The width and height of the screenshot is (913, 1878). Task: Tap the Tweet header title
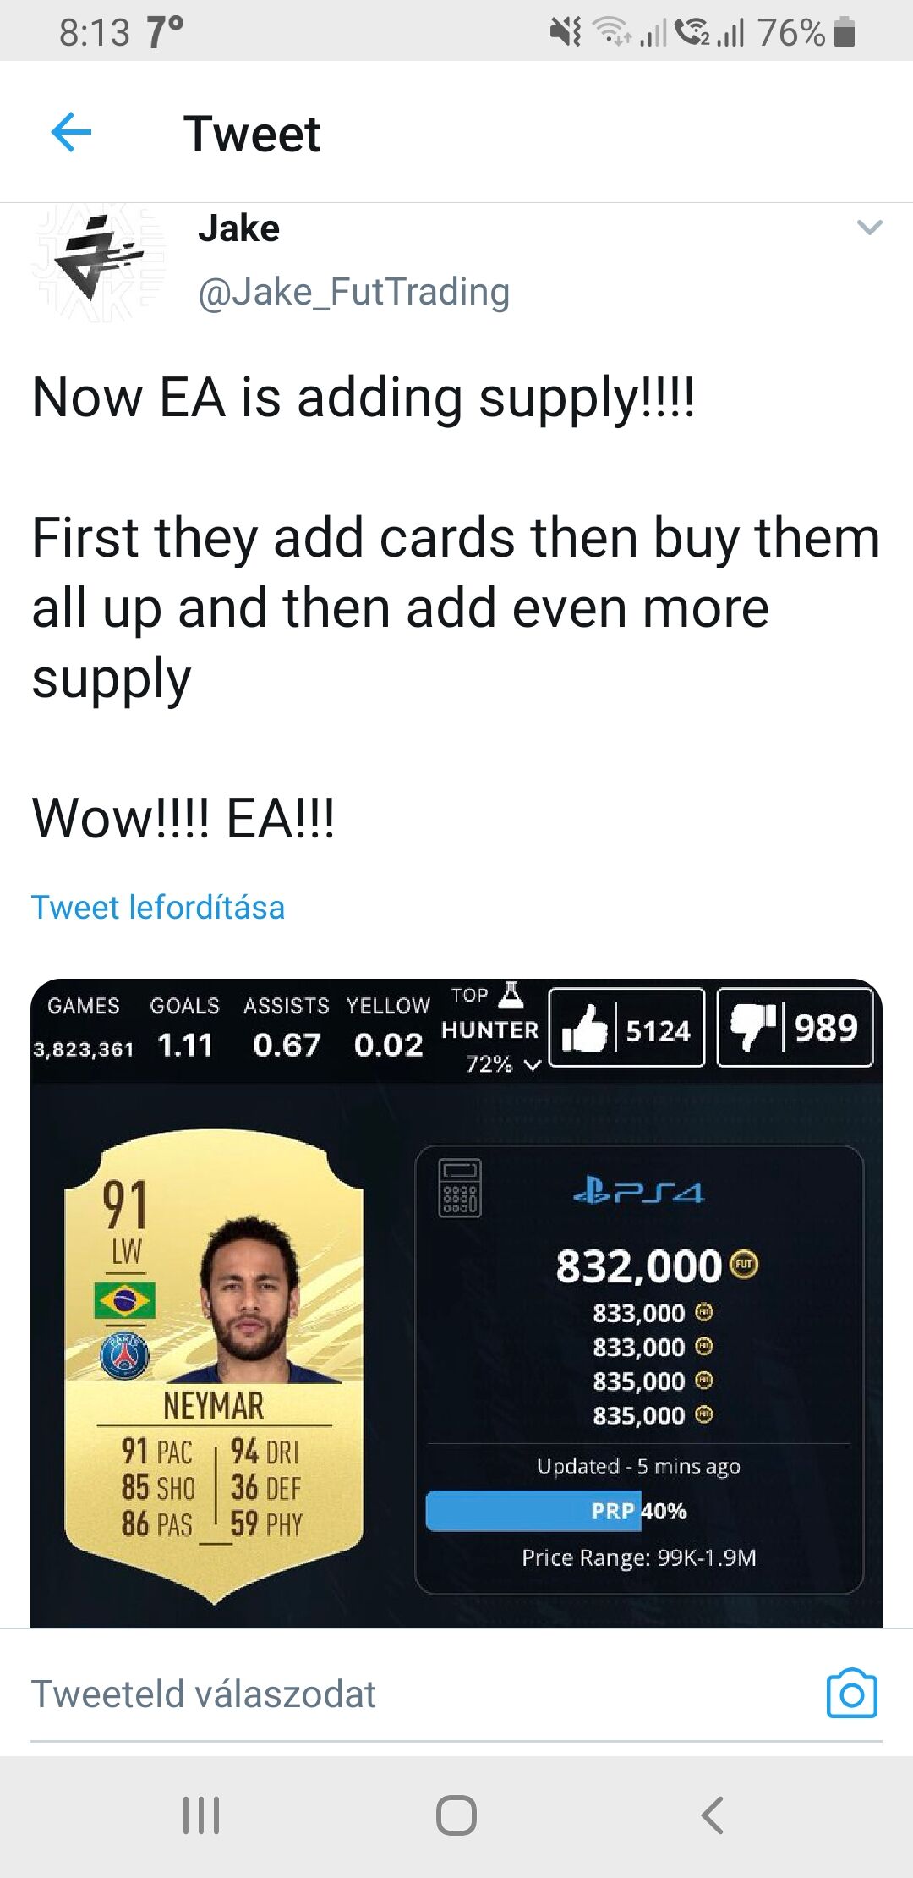point(252,134)
